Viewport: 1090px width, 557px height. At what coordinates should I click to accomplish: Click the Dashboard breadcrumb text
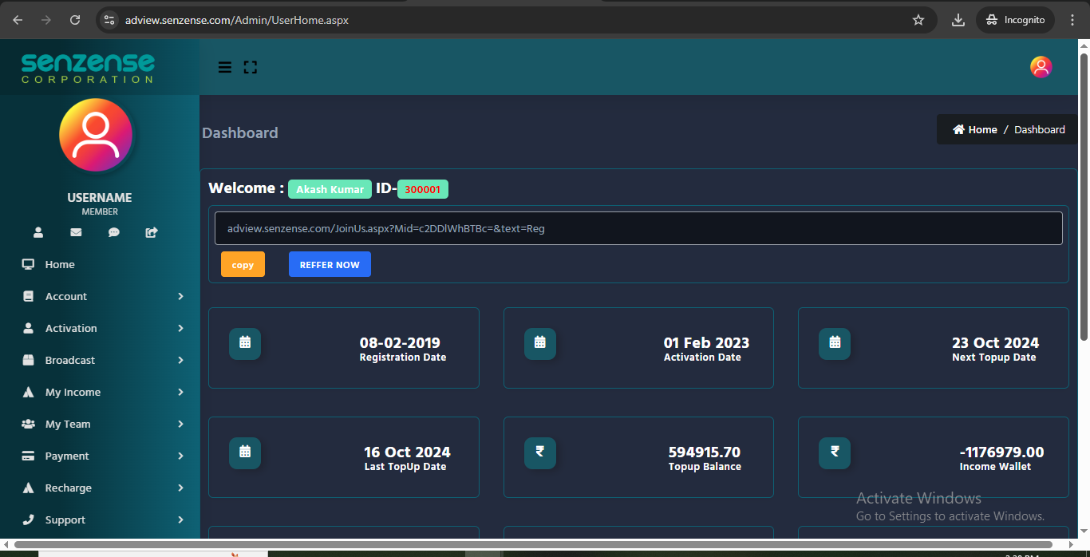[1040, 129]
